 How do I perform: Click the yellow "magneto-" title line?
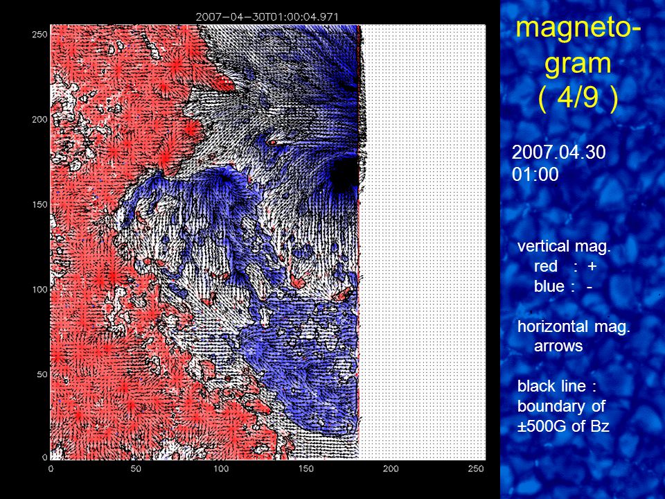(x=578, y=28)
